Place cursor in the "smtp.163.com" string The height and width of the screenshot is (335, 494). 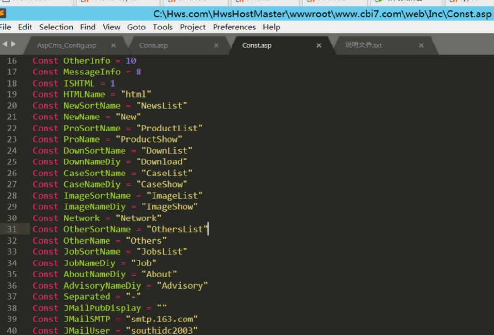coord(162,319)
